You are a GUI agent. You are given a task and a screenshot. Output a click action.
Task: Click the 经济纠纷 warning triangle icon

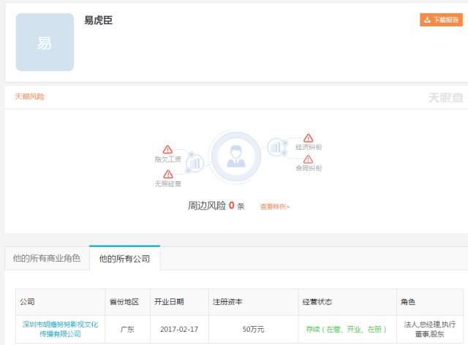coord(308,137)
